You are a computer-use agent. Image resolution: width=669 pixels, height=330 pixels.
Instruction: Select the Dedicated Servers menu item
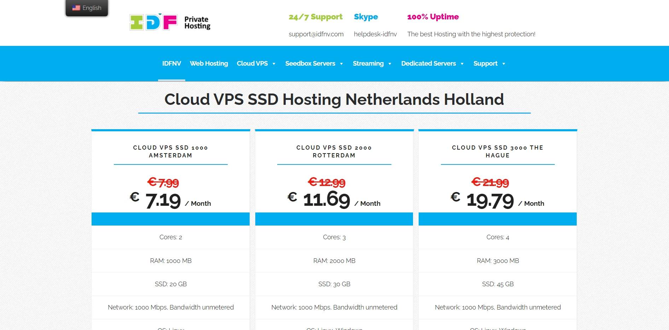pos(428,64)
